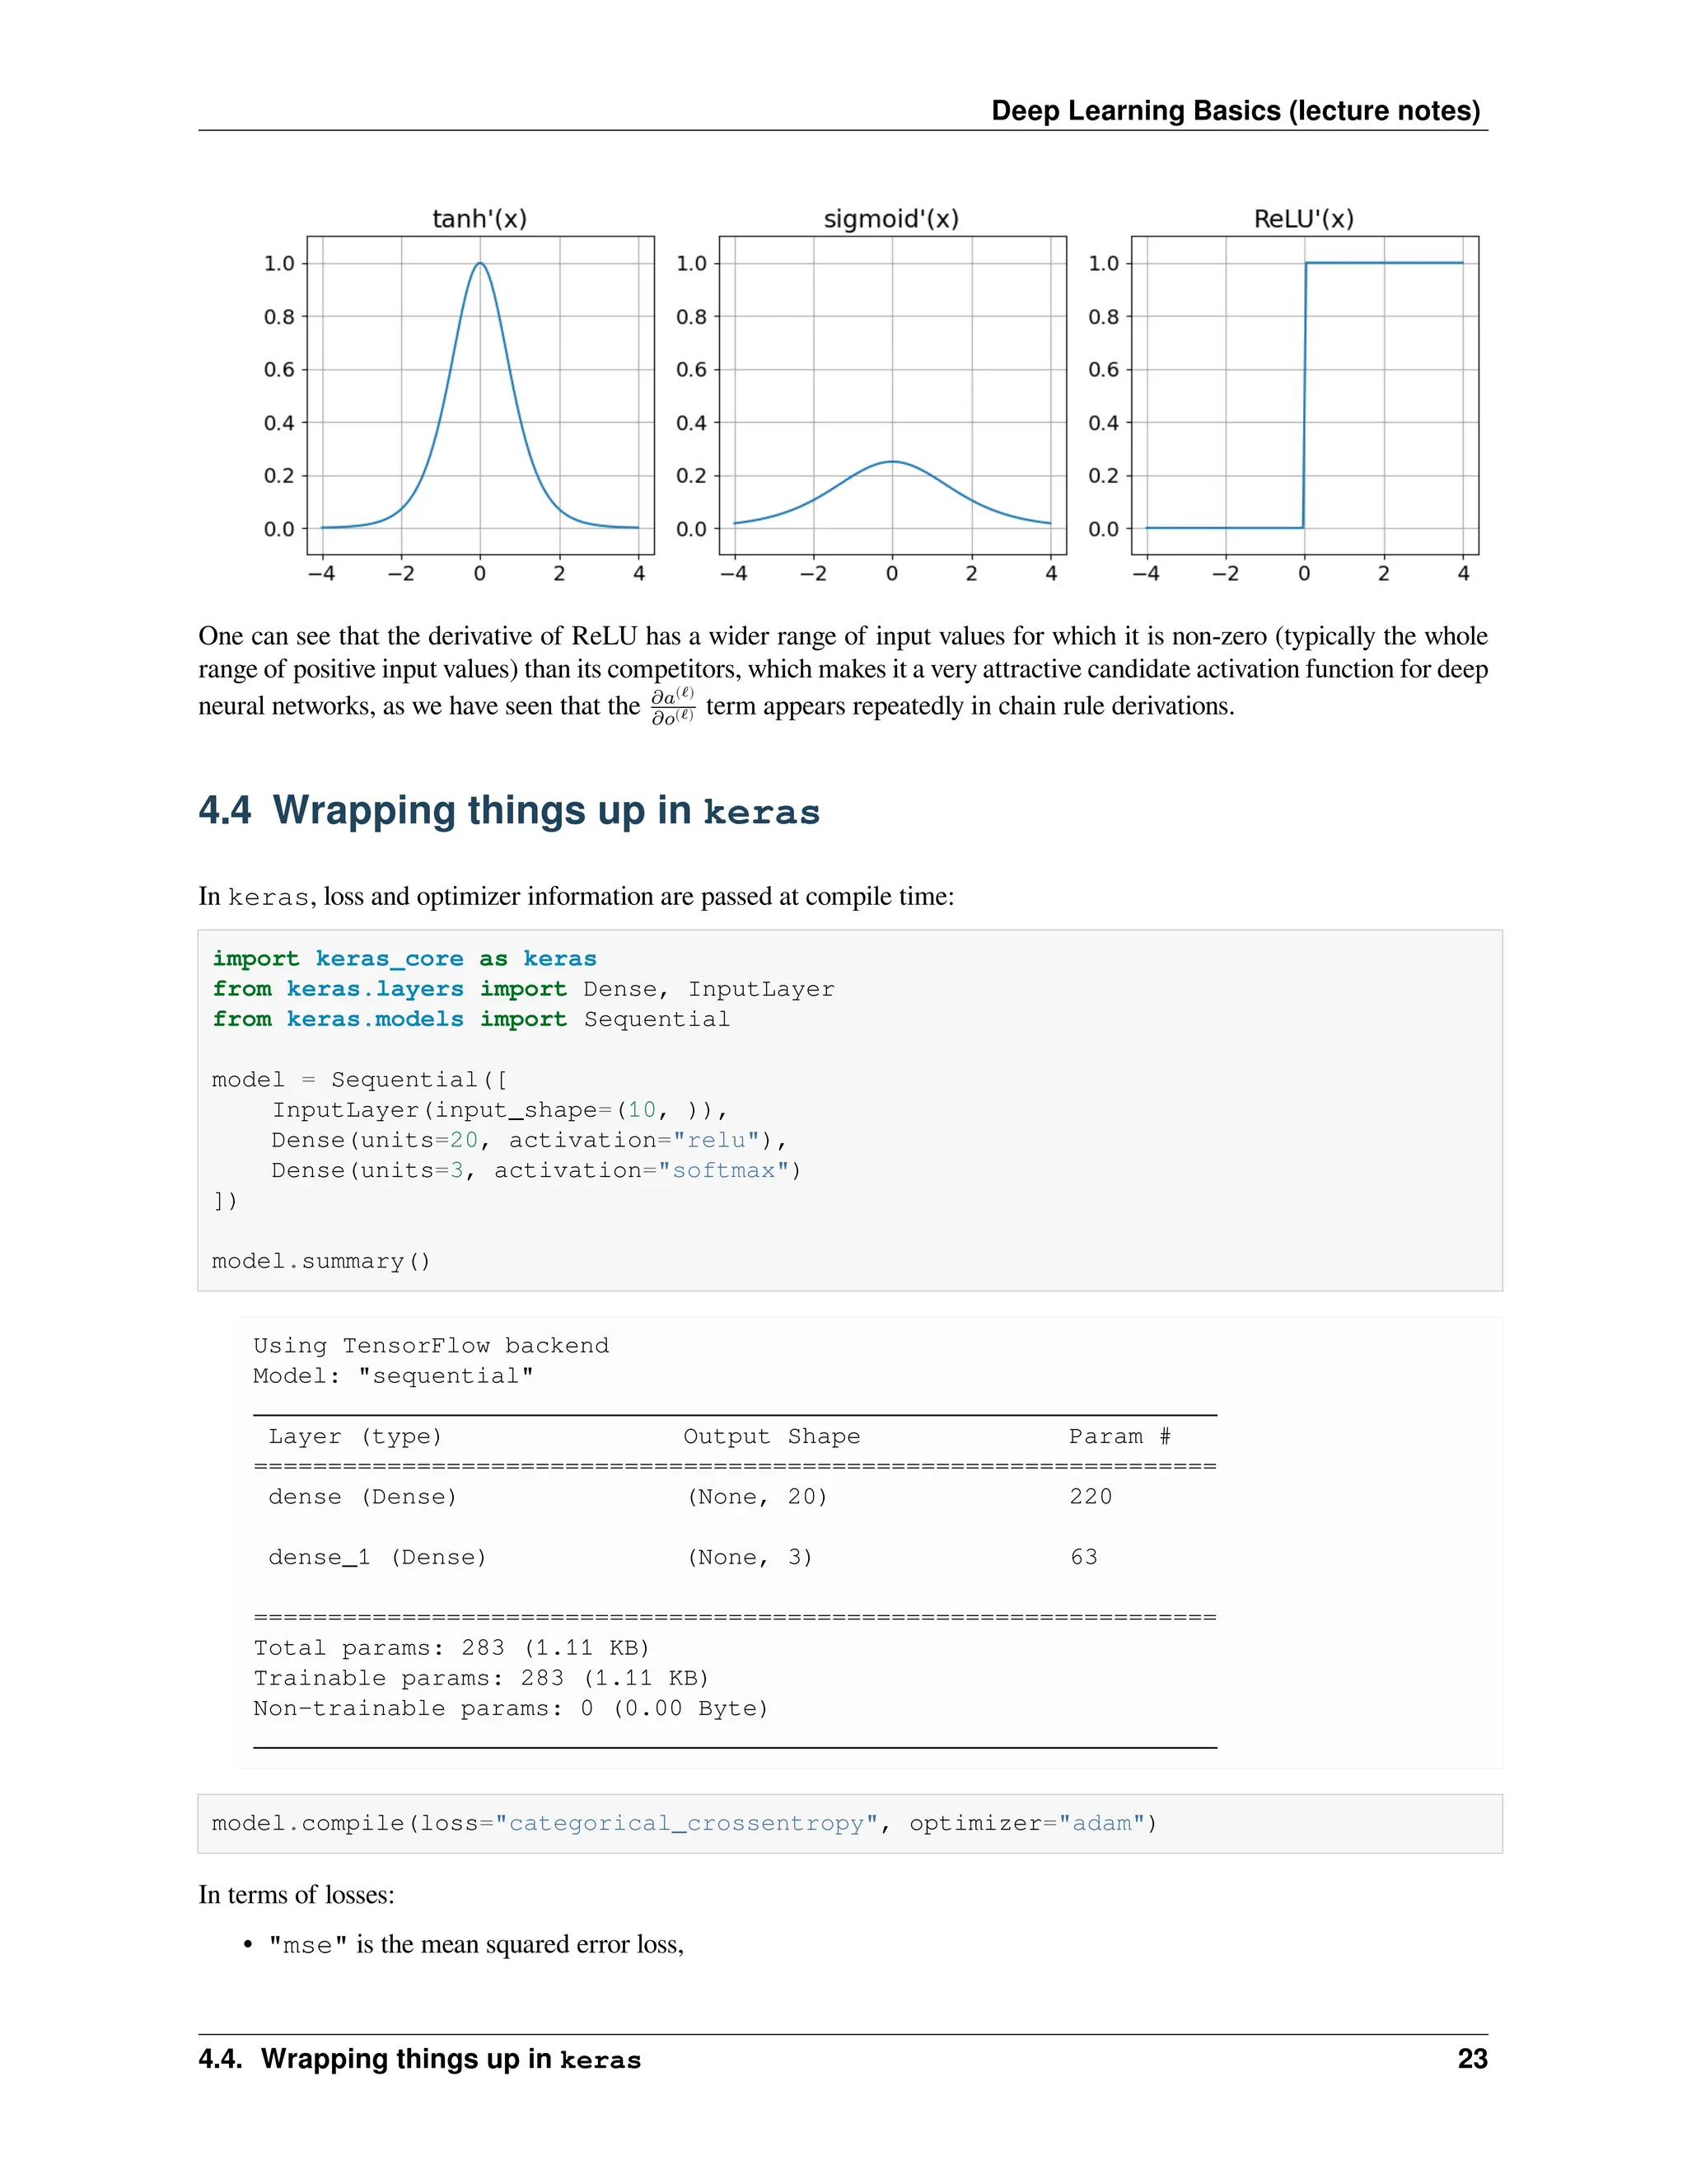Viewport: 1687px width, 2184px height.
Task: Click the ReLU'(x) plot title
Action: (x=1304, y=219)
